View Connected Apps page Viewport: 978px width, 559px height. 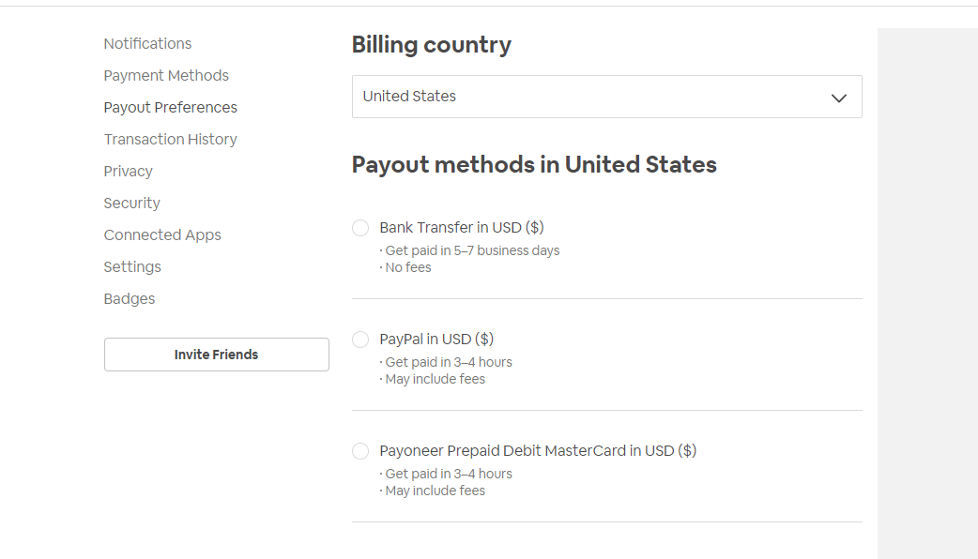tap(162, 234)
